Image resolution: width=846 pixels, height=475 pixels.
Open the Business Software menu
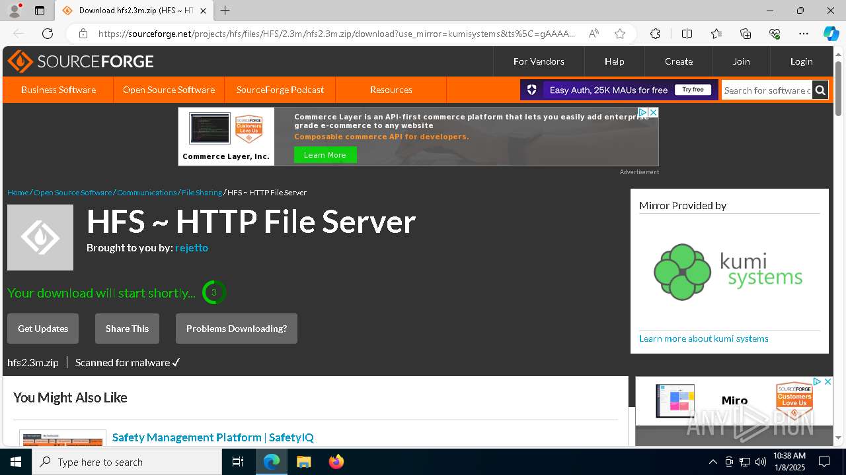point(58,90)
